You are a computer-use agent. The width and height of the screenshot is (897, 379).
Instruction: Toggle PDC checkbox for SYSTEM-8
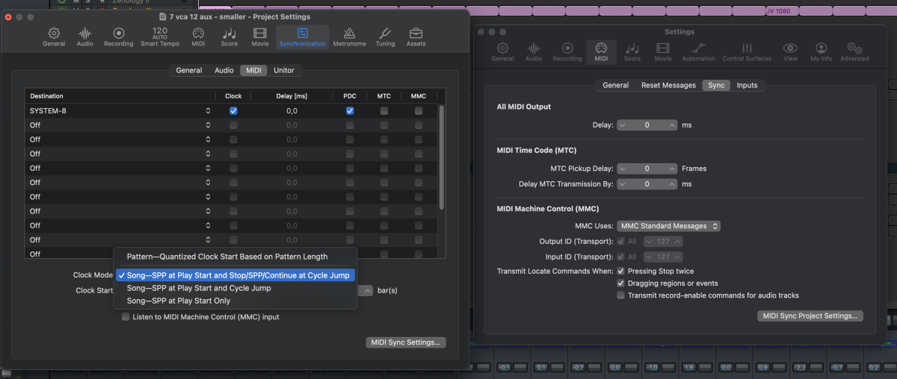[x=350, y=110]
